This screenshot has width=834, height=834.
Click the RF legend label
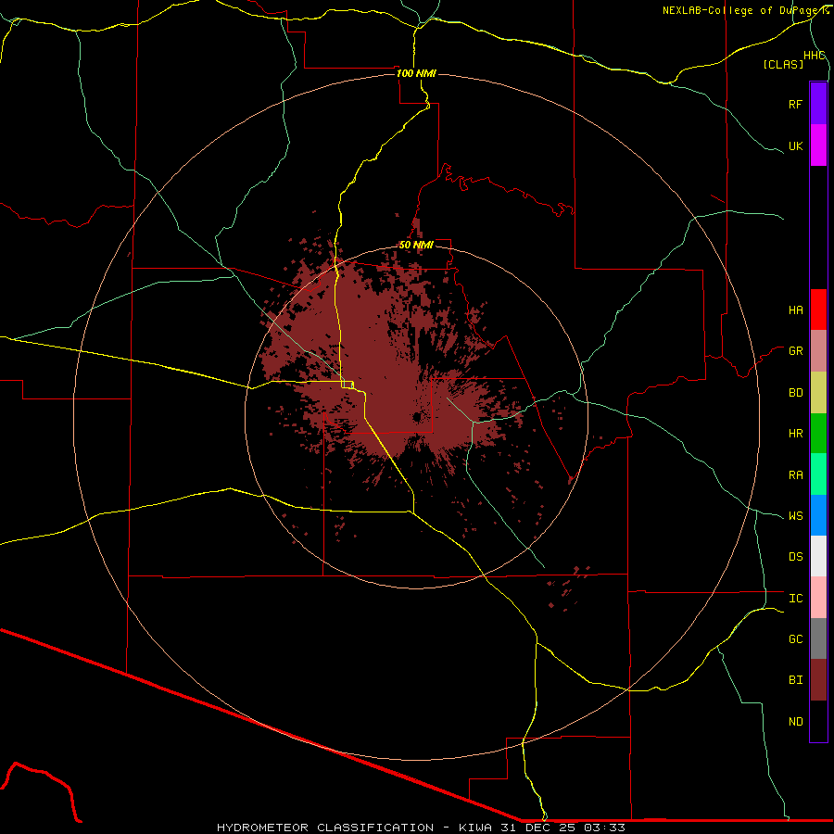click(795, 104)
